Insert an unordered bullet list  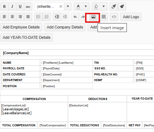[x=39, y=17]
